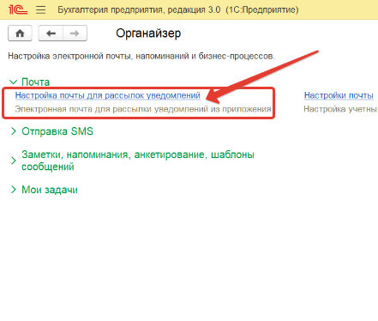Click description Электронная почта для рассылки уведомлений
The width and height of the screenshot is (378, 321).
click(x=143, y=109)
